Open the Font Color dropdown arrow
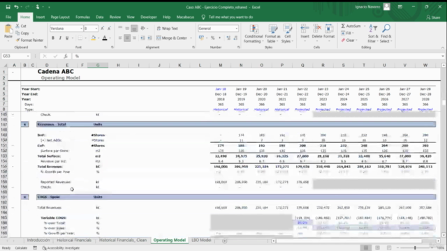 click(110, 38)
